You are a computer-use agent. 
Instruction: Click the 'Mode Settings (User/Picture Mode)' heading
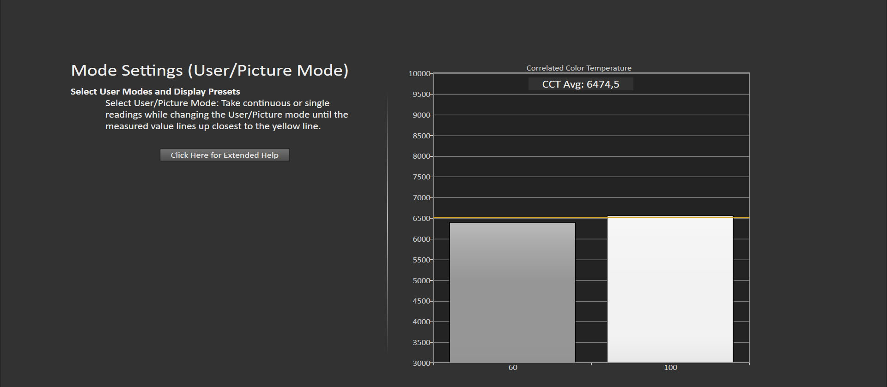point(210,70)
